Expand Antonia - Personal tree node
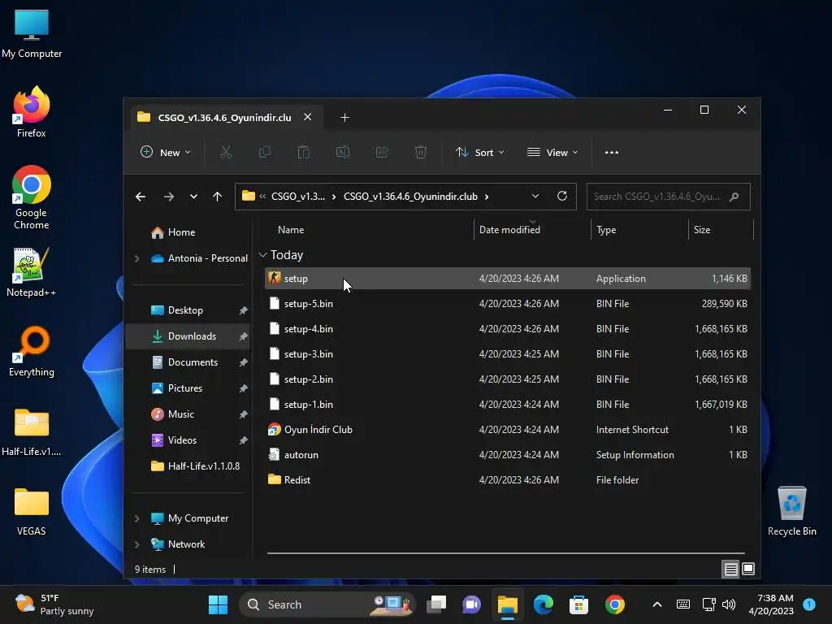The height and width of the screenshot is (624, 832). 136,258
